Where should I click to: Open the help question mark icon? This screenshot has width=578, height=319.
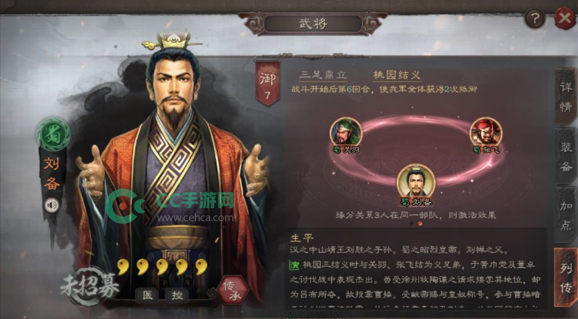(535, 17)
